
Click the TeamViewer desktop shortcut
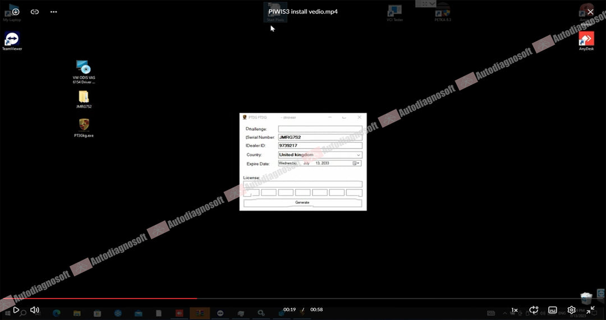[x=12, y=41]
